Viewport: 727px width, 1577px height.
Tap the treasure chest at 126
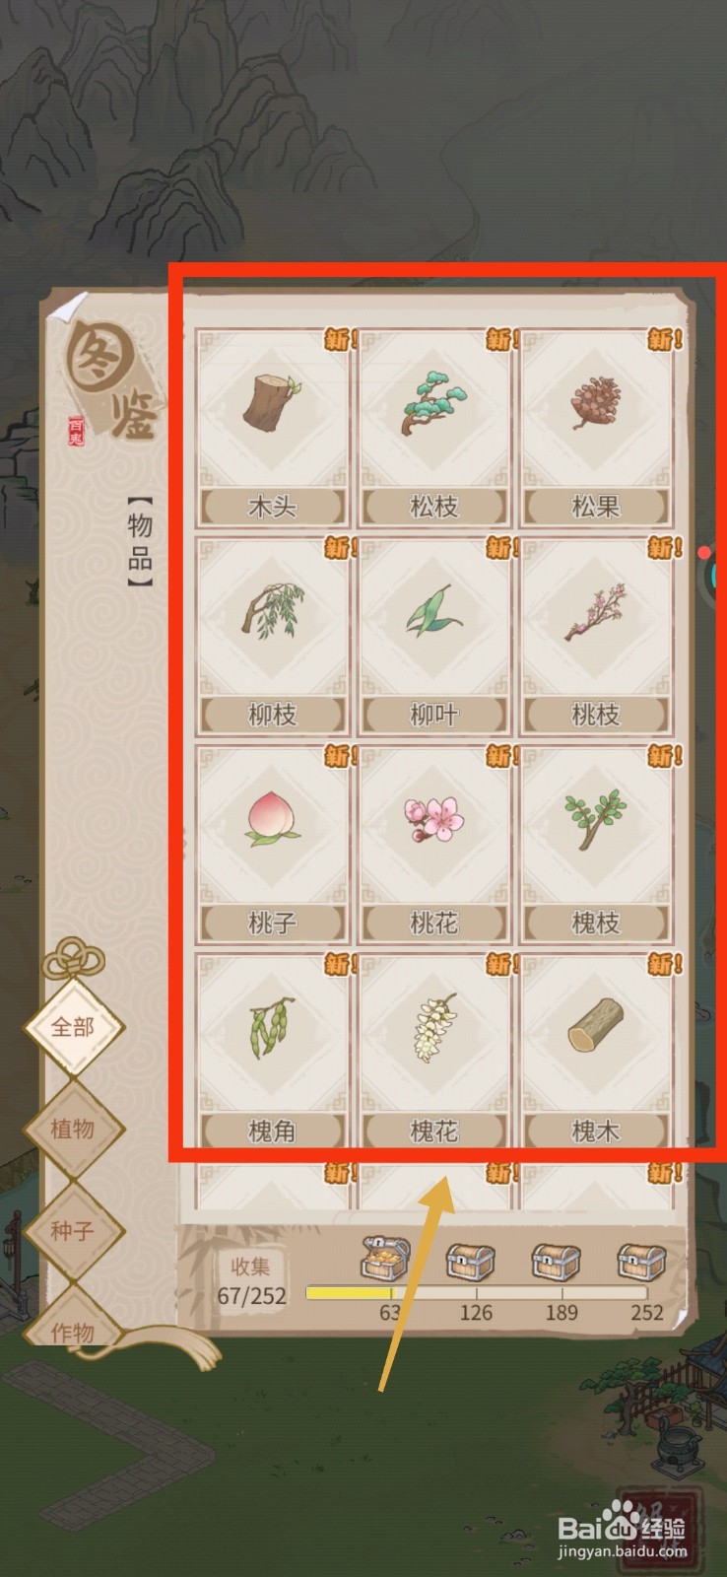point(470,1261)
